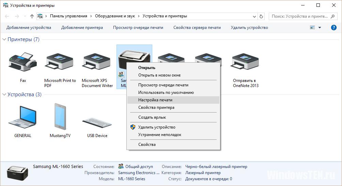Click the help question mark icon
This screenshot has width=342, height=186.
(333, 28)
